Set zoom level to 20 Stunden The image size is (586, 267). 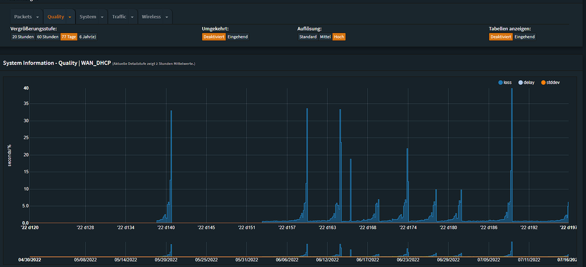tap(23, 37)
